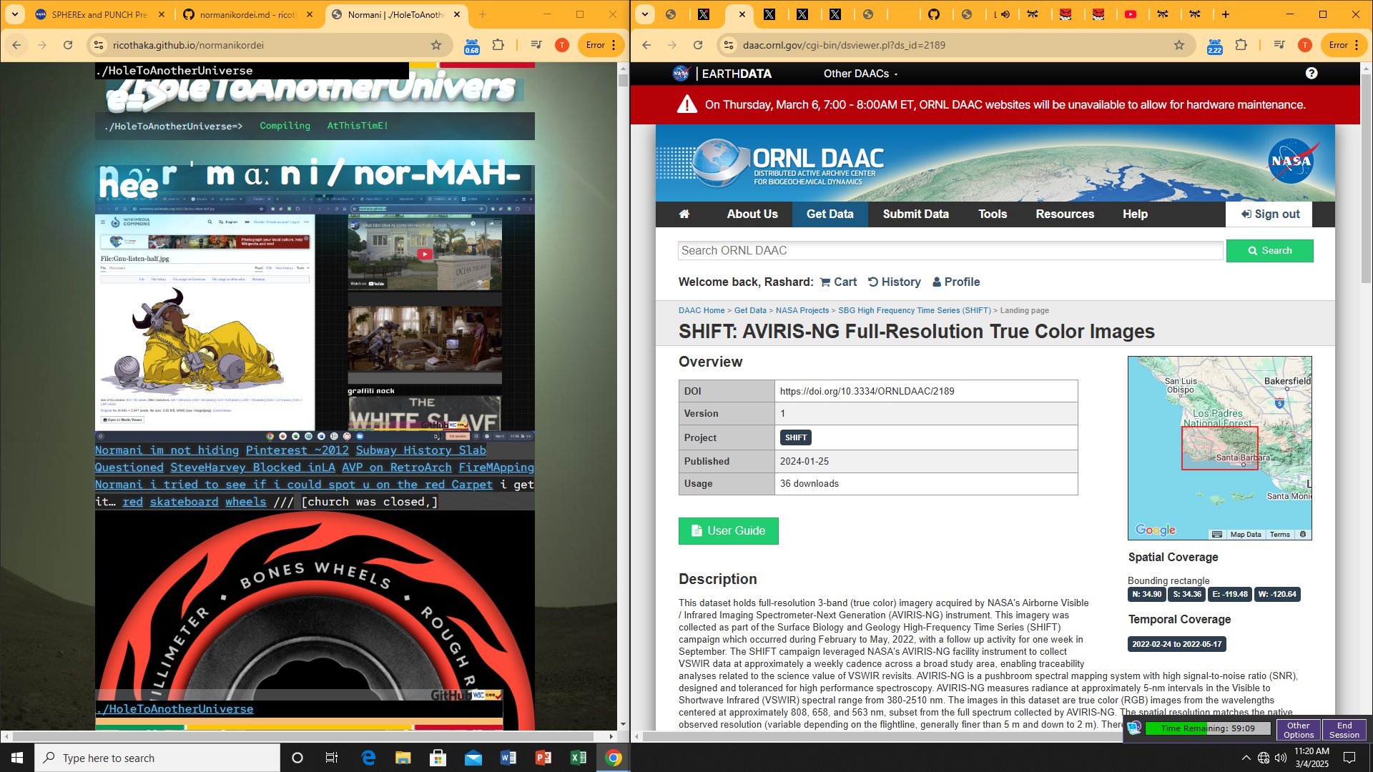Click the Sign out button
Screen dimensions: 1373x772
(1270, 214)
